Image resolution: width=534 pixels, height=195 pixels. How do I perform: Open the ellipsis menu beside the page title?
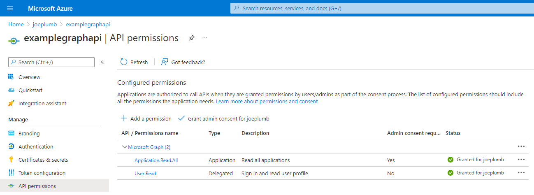[205, 38]
